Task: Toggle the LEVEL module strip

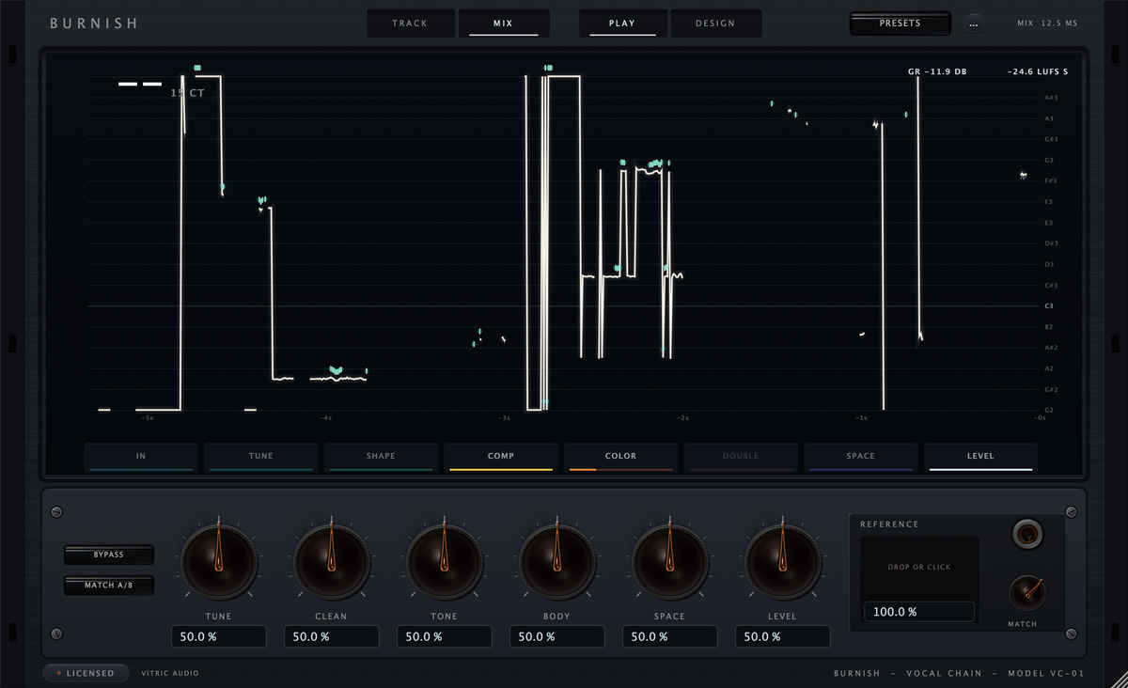Action: (980, 458)
